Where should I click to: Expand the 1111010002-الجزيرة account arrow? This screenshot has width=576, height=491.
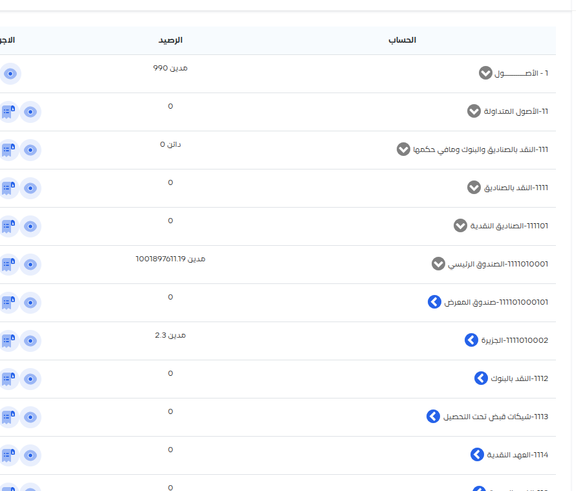472,340
